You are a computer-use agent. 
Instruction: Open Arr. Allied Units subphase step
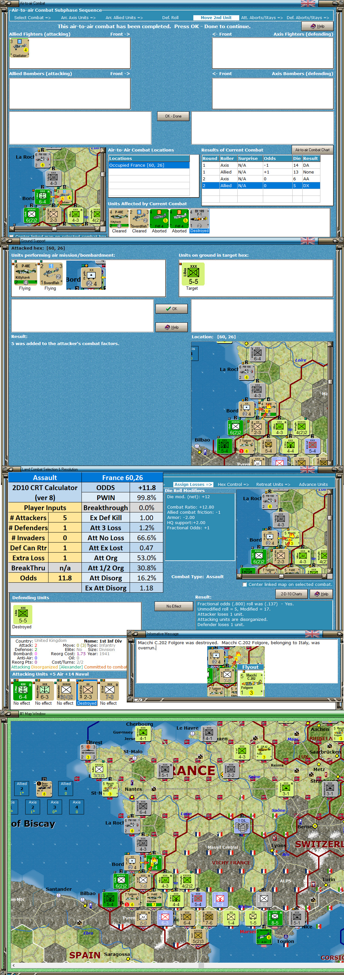pyautogui.click(x=124, y=18)
